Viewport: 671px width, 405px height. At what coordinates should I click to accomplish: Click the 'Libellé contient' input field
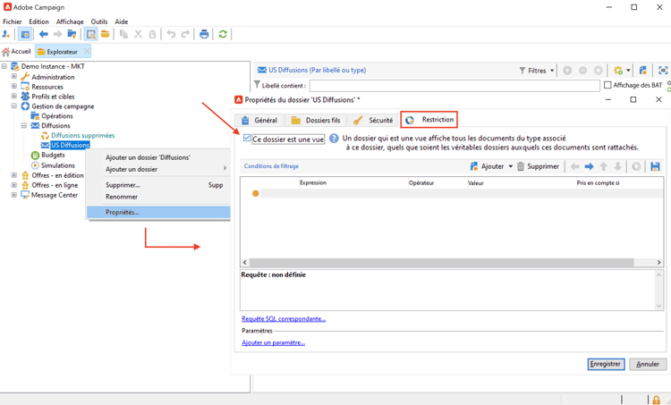454,86
